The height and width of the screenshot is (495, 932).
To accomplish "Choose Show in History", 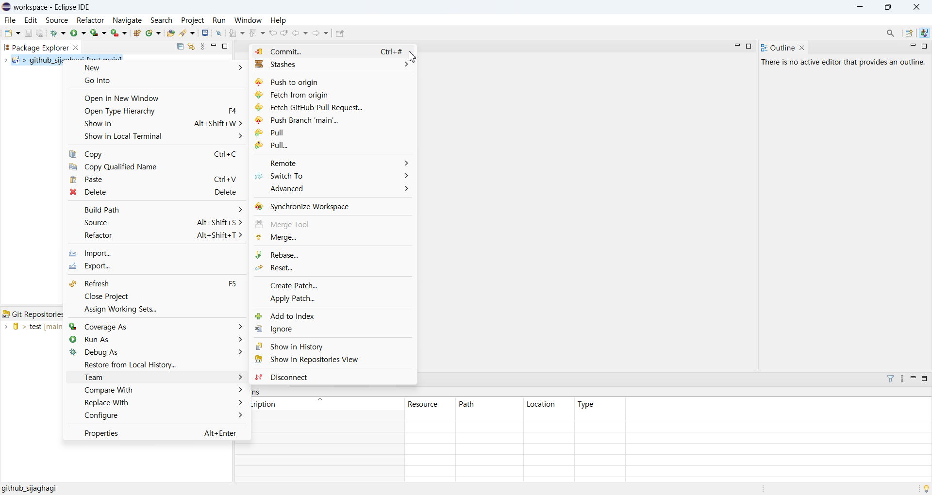I will click(x=333, y=346).
